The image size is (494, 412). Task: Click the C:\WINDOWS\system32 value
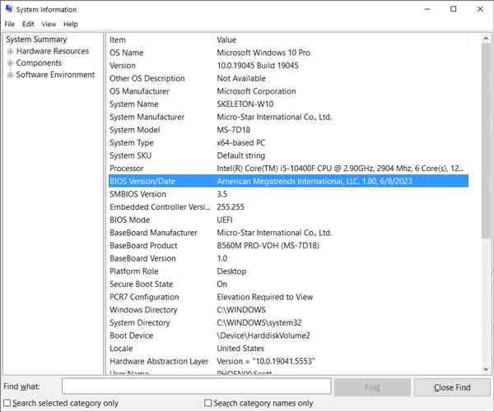point(259,323)
